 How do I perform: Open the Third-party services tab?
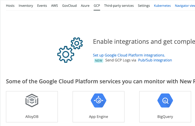click(x=119, y=5)
